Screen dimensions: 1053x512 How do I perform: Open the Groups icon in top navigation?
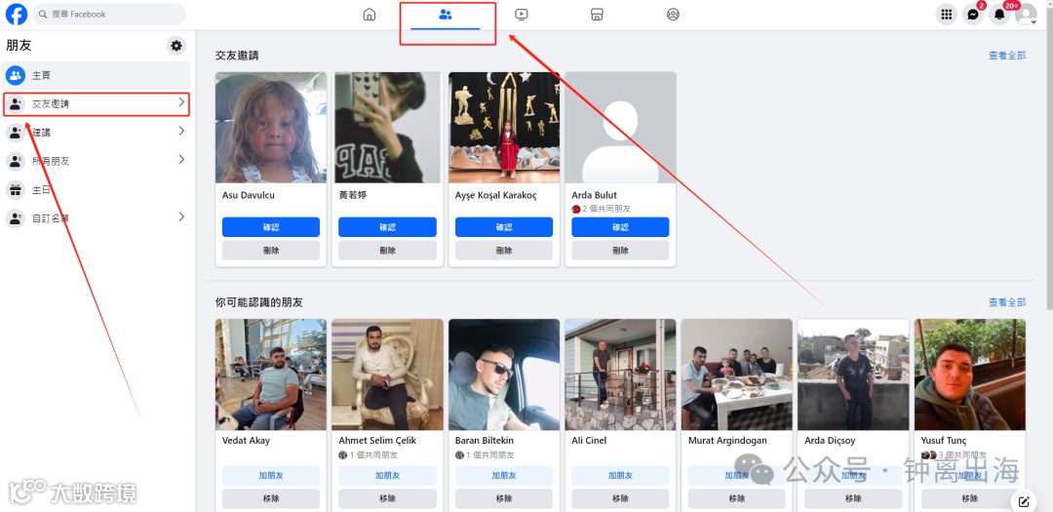coord(673,14)
